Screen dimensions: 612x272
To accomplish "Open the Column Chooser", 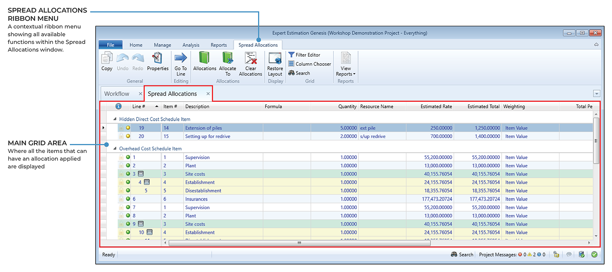I will point(310,64).
